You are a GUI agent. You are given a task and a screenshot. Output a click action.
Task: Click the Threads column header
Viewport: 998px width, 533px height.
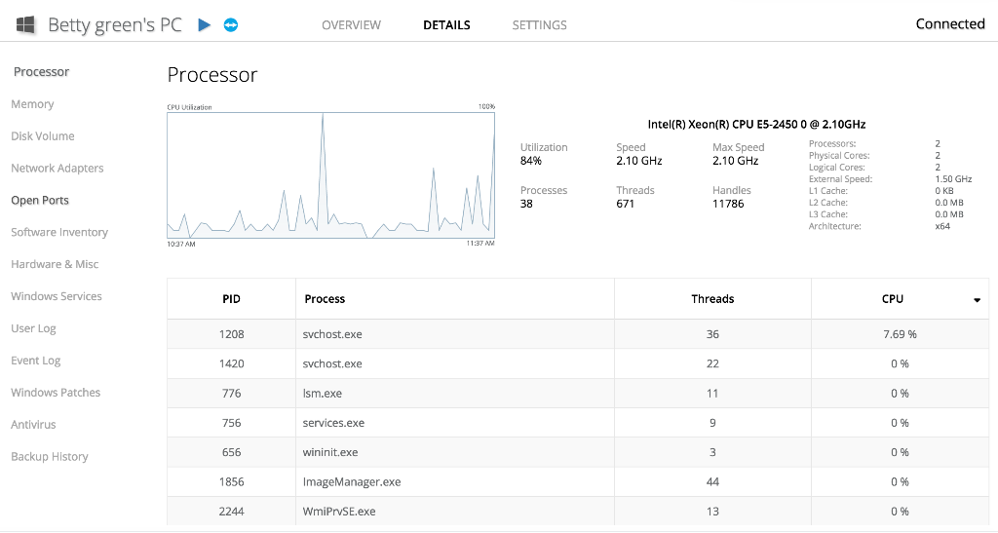point(712,299)
